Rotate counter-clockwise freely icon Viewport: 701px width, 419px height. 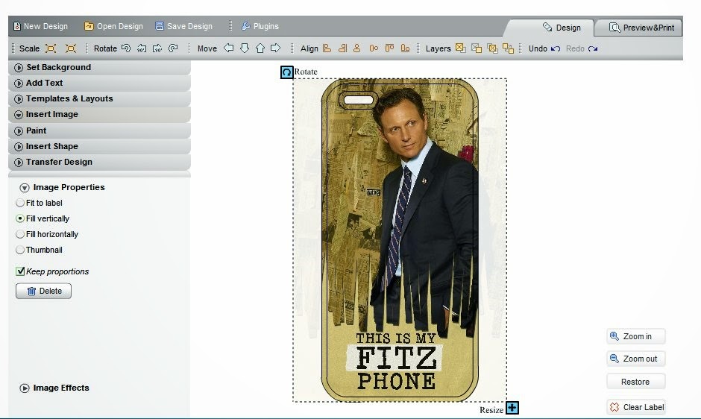tap(126, 48)
